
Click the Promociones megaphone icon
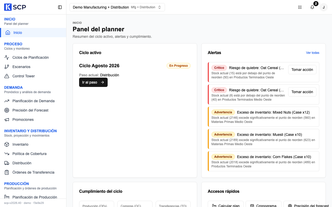click(x=7, y=120)
